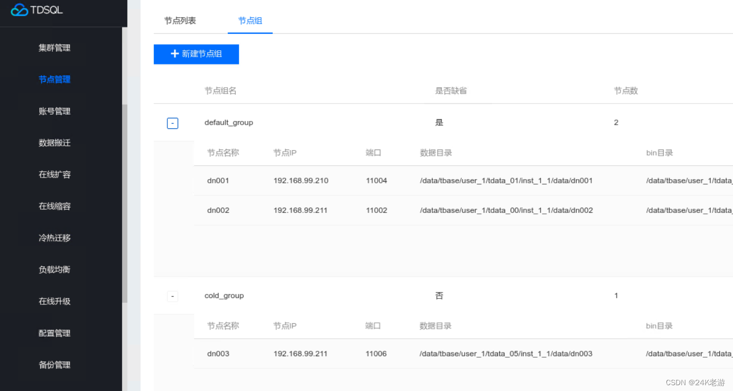Screen dimensions: 733x391
Task: Click port value 11002
Action: click(x=376, y=210)
